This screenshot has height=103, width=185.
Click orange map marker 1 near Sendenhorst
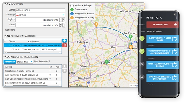coord(96,25)
